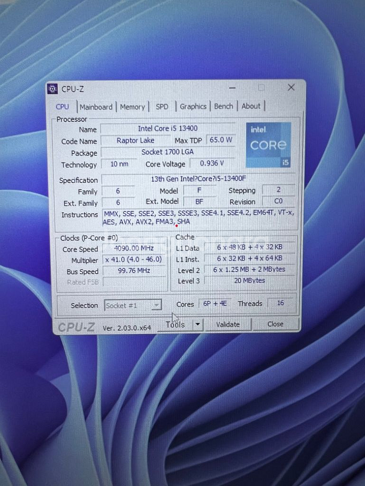
Task: Minimize the CPU-Z window
Action: pos(232,88)
